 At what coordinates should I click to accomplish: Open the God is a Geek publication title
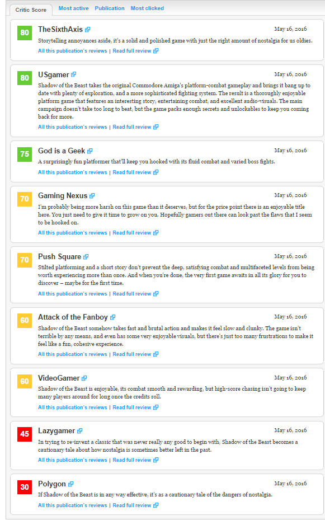click(62, 151)
